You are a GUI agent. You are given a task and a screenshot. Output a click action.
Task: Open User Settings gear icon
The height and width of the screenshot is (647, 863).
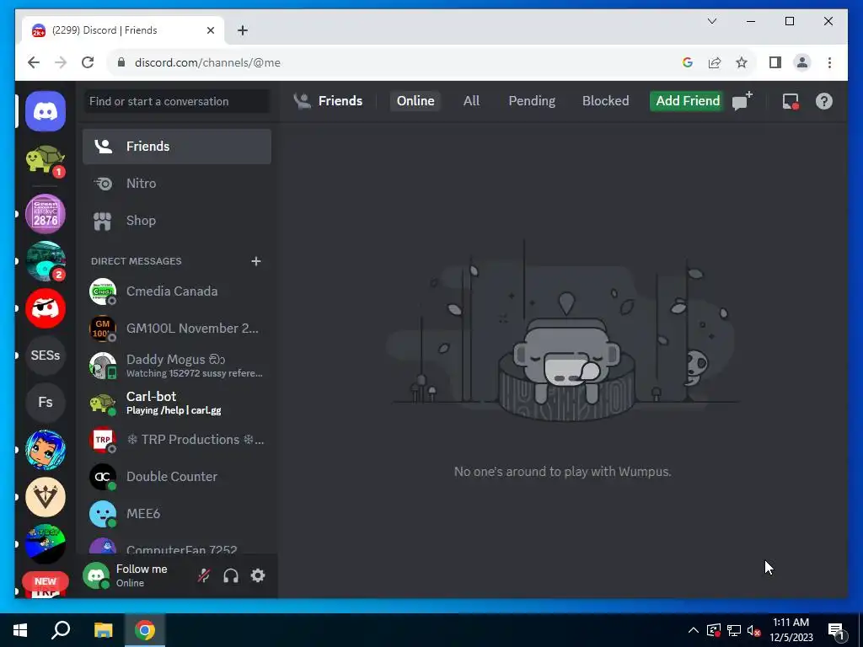[258, 575]
